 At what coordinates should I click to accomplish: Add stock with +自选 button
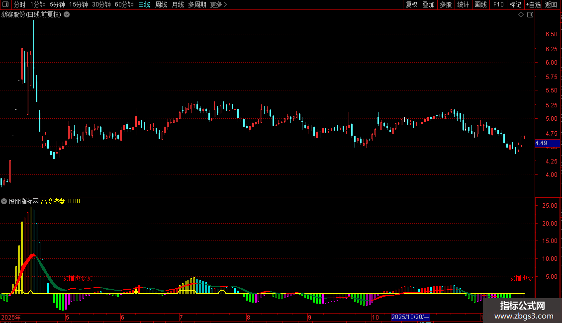pyautogui.click(x=533, y=4)
